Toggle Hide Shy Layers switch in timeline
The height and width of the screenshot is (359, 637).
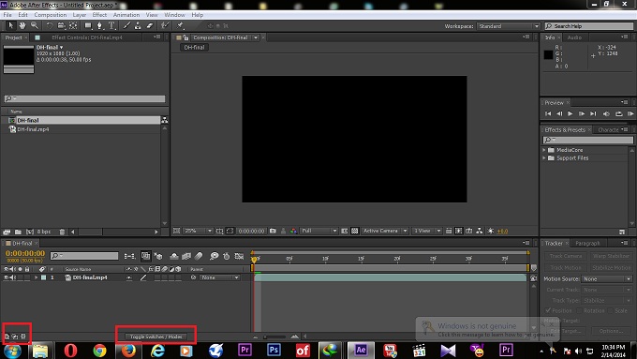pos(174,256)
